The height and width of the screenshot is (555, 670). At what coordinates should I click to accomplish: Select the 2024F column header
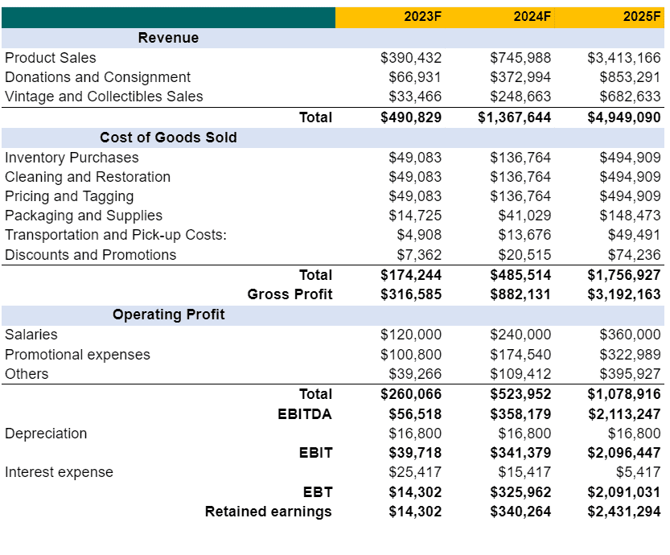532,17
